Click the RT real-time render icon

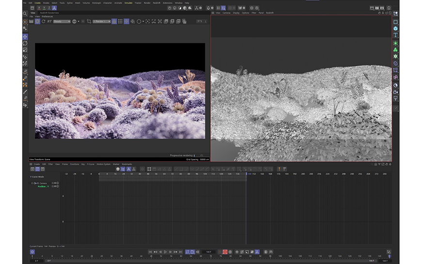(x=49, y=21)
